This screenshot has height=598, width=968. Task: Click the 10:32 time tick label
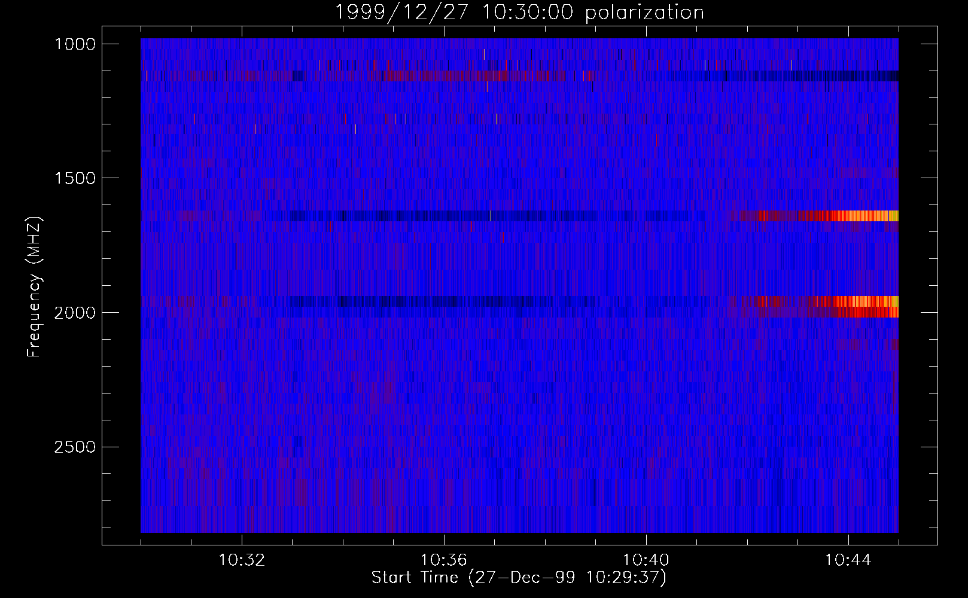click(242, 560)
